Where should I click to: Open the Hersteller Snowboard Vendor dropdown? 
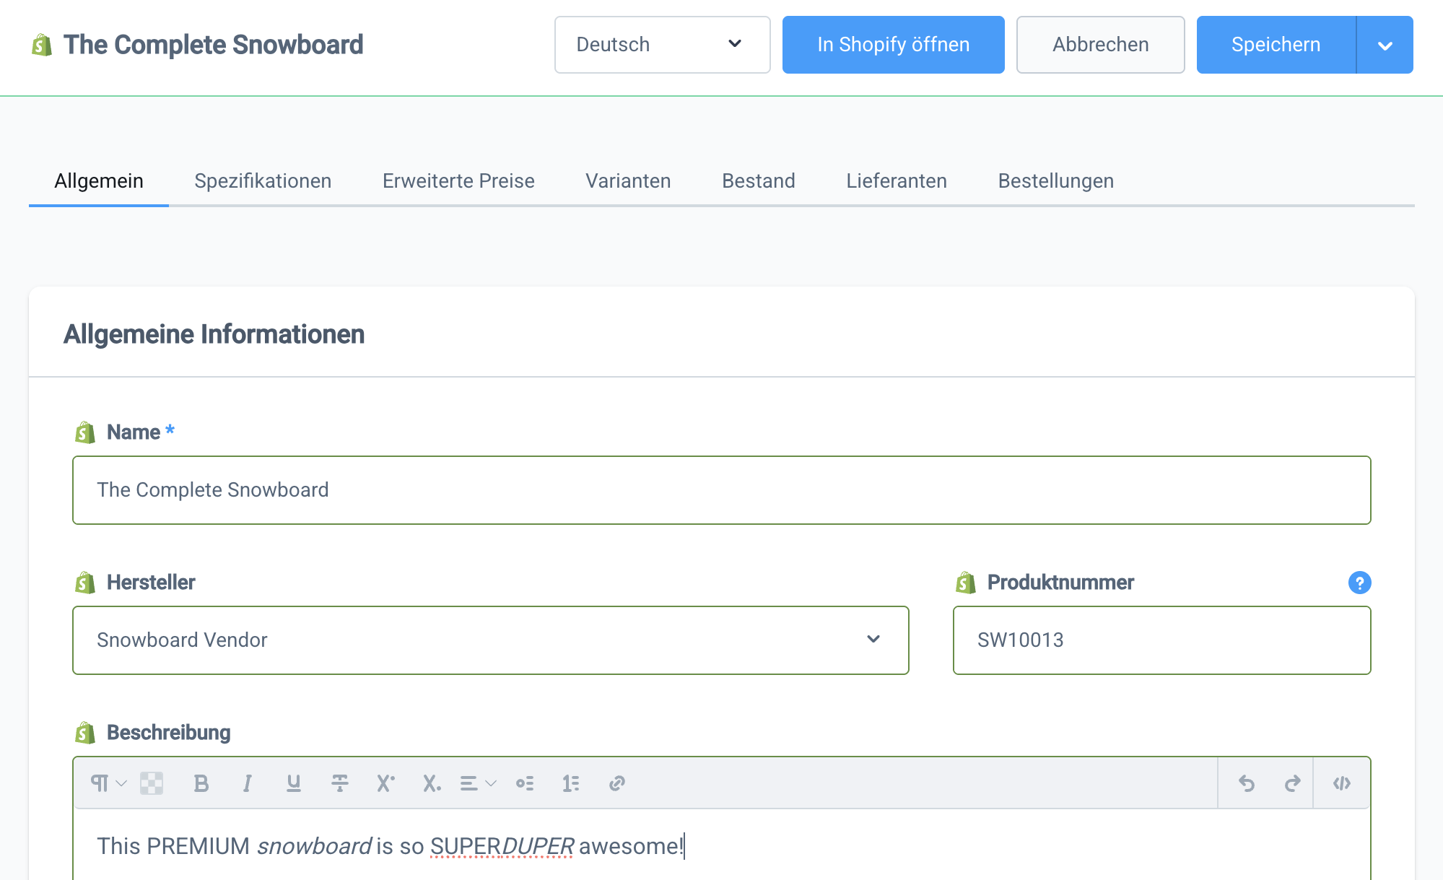click(490, 640)
